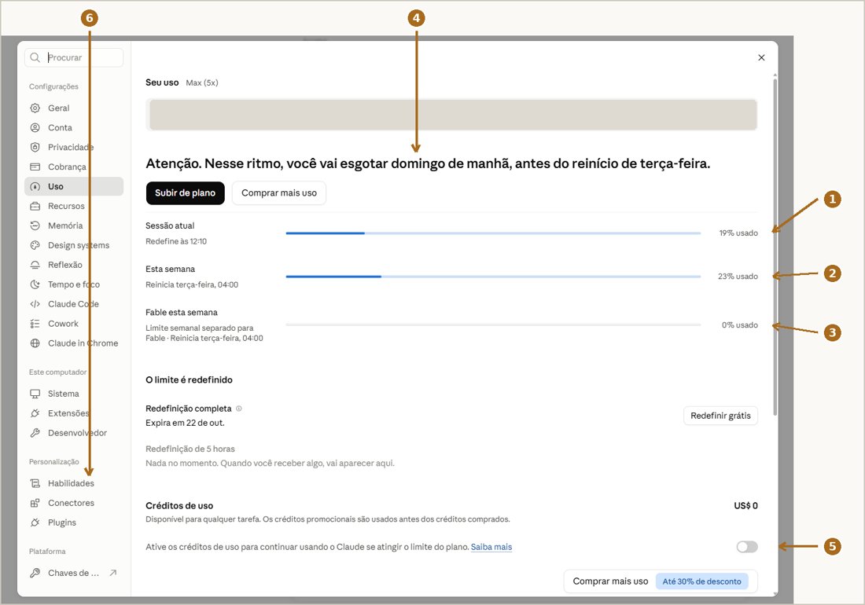Click the vertical scrollbar of the usage panel
The image size is (865, 605).
pos(775,247)
